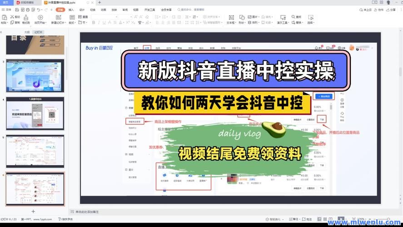The image size is (403, 227).
Task: Open the Design (设计) ribbon tab
Action: tap(82, 10)
